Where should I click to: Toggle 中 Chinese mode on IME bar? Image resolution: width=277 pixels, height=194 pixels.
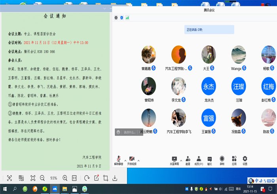click(256, 181)
